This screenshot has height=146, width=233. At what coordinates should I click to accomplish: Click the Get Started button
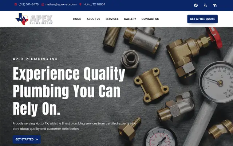coord(27,139)
